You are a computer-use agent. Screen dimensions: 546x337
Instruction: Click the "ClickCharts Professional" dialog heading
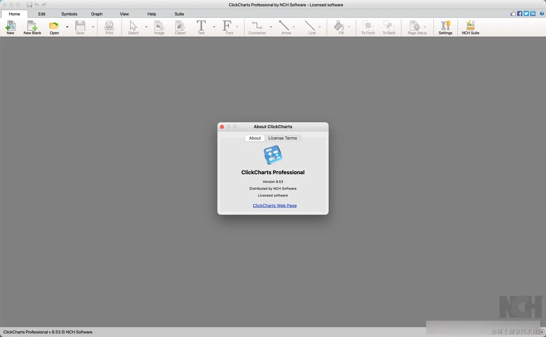[273, 172]
